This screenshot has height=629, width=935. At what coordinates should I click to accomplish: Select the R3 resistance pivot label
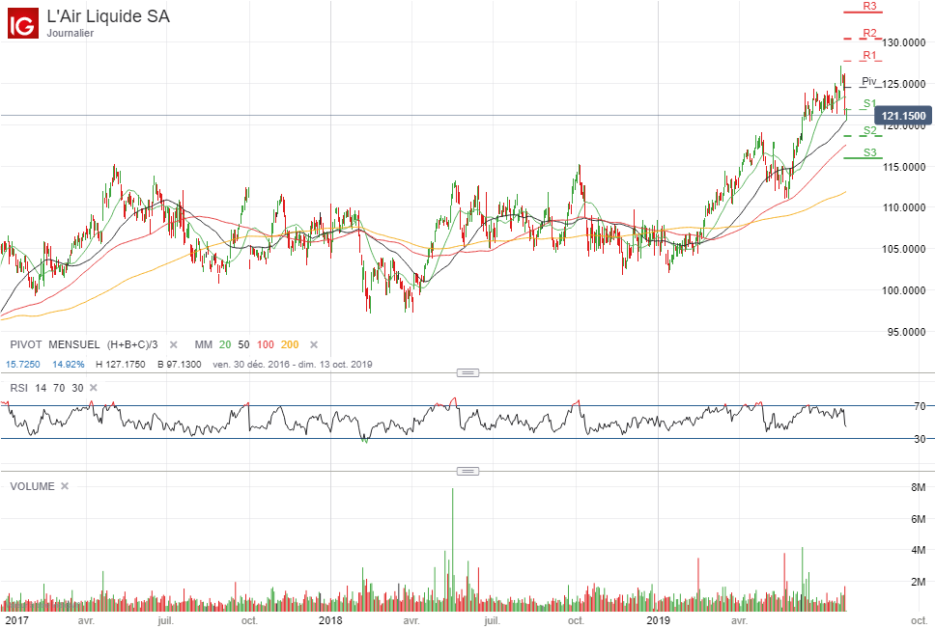pos(870,6)
